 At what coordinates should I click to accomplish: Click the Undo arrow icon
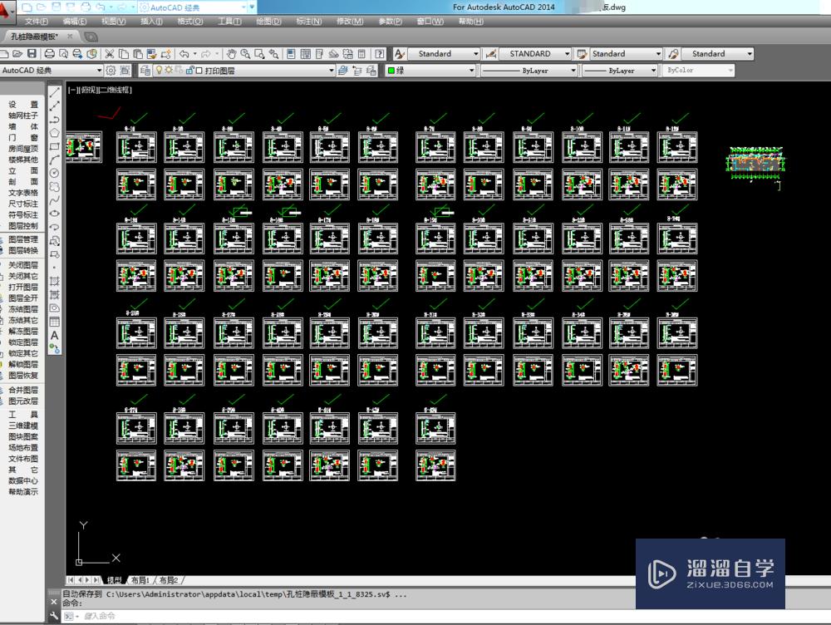(x=184, y=53)
